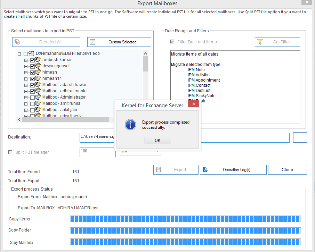315x252 pixels.
Task: Click the Export button
Action: point(176,170)
